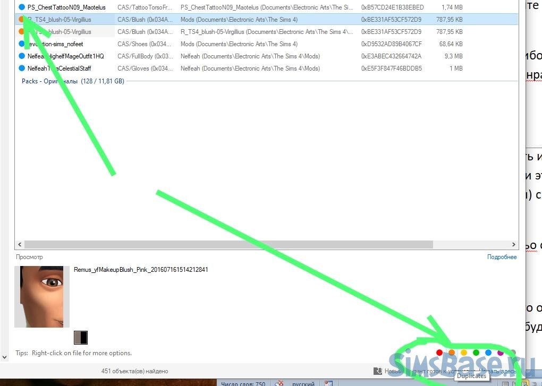
Task: Select the gray-black color swatch under preview
Action: [x=81, y=338]
